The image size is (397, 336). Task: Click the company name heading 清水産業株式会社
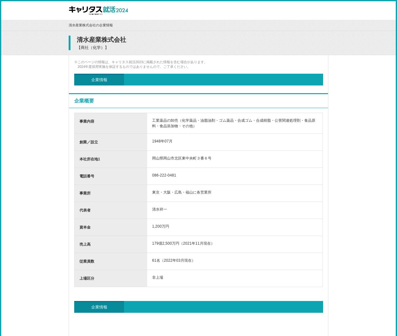(x=101, y=40)
